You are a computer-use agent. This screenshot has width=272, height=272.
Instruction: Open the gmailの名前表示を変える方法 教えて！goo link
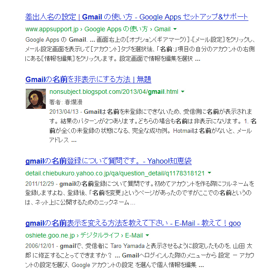coord(133,223)
